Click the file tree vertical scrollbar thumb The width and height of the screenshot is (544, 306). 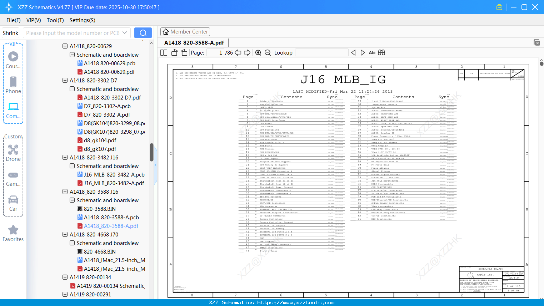click(151, 152)
